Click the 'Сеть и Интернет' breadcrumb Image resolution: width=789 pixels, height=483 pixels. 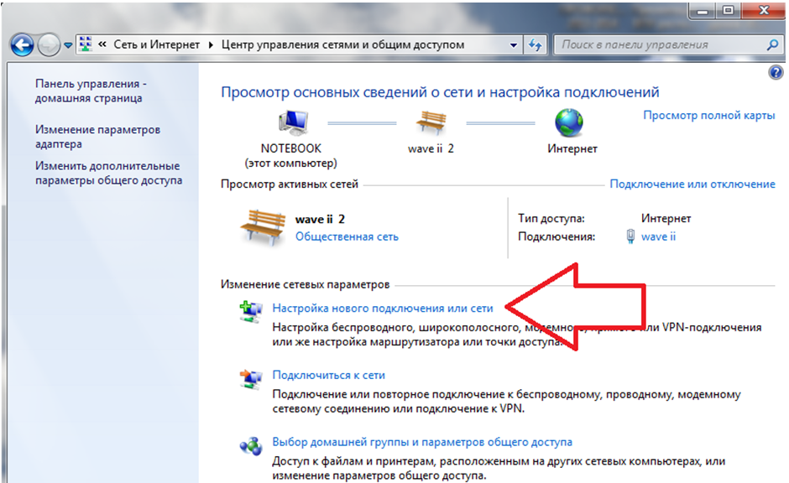point(156,44)
